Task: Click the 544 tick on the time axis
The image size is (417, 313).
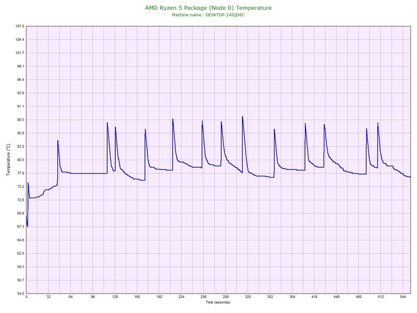Action: tap(403, 297)
